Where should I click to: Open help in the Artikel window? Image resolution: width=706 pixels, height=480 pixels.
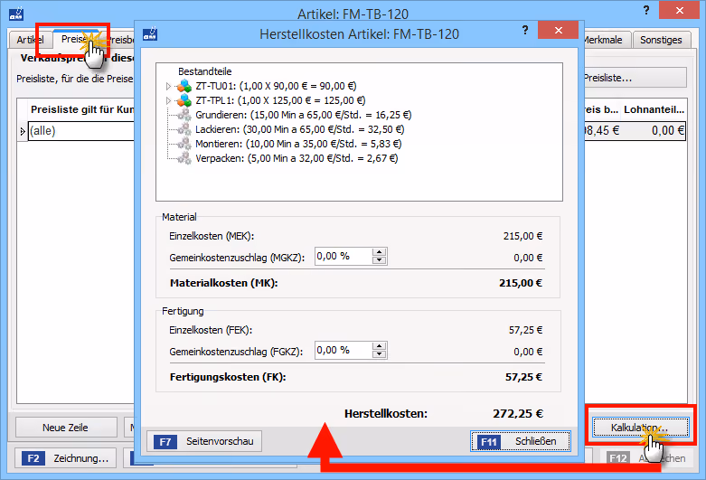(646, 10)
